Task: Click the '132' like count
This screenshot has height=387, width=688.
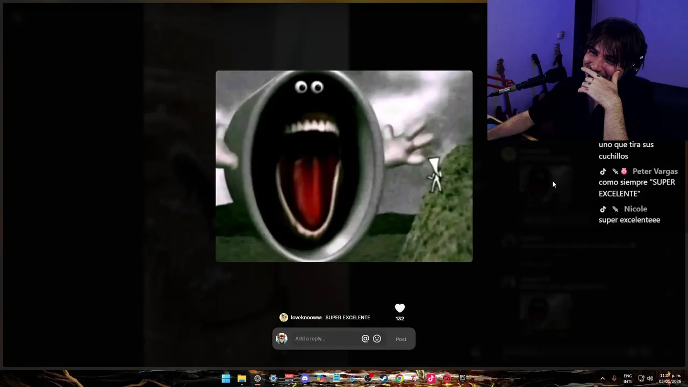Action: (x=399, y=319)
